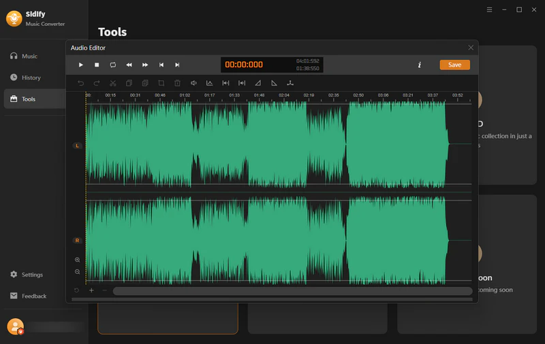Zoom out of the waveform

click(x=78, y=272)
